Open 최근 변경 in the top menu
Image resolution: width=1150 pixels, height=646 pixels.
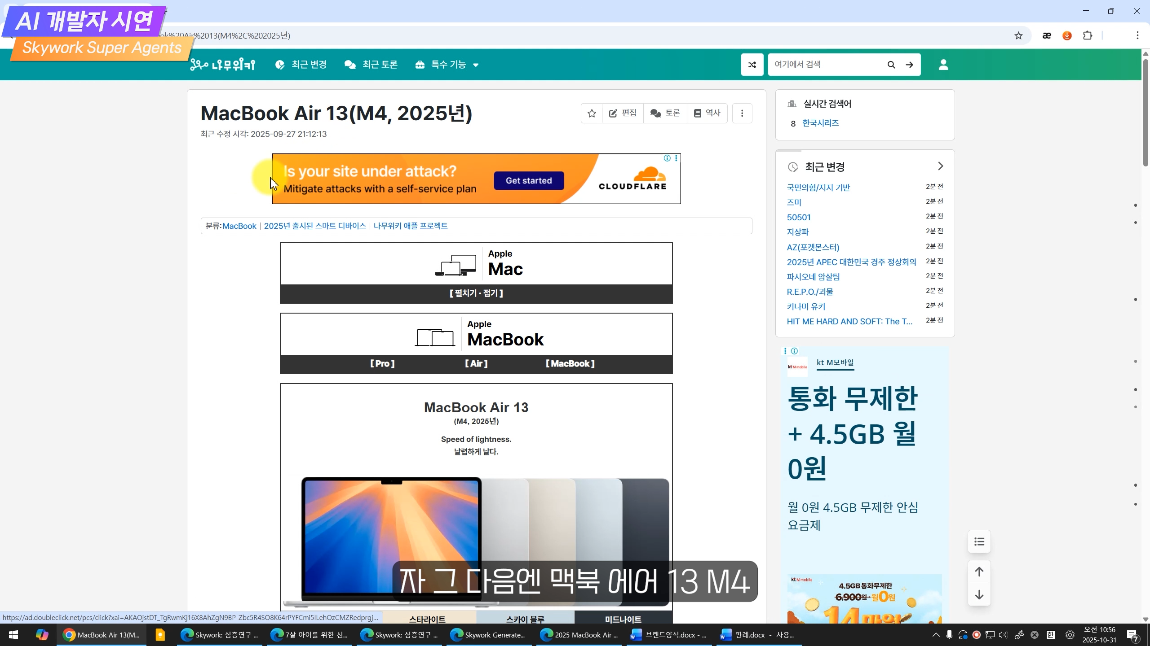301,65
